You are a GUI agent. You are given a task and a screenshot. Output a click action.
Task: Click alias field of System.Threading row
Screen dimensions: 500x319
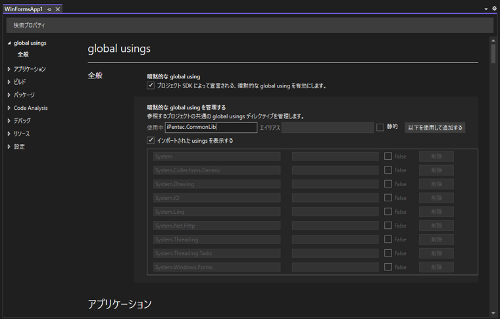coord(335,239)
